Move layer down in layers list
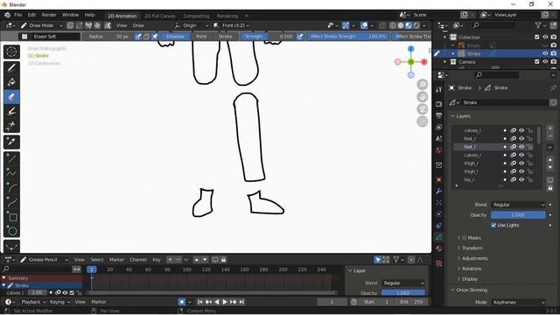 [550, 167]
